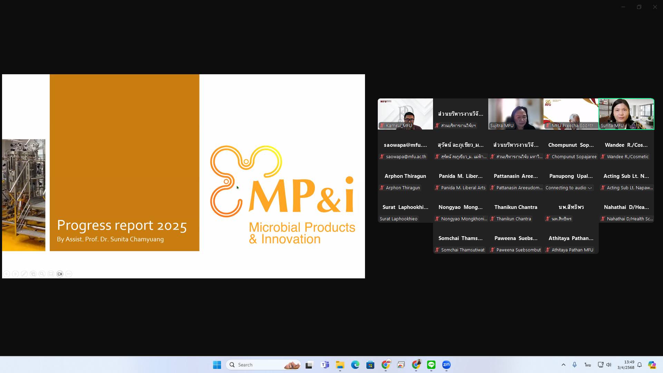
Task: Click 'Microbial Products & Innovation' text on slide
Action: pos(302,233)
